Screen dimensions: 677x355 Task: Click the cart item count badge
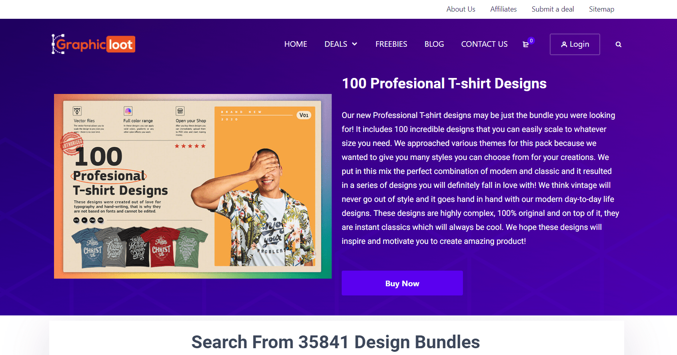tap(531, 40)
